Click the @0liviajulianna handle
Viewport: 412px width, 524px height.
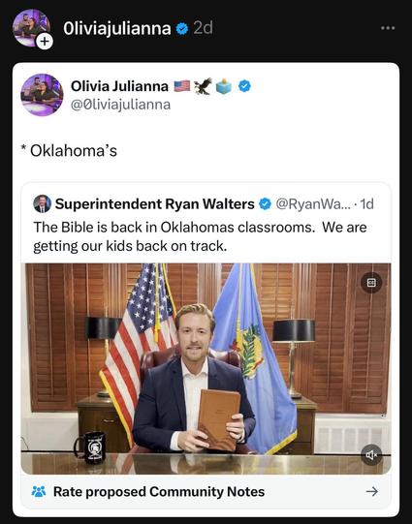click(x=120, y=105)
